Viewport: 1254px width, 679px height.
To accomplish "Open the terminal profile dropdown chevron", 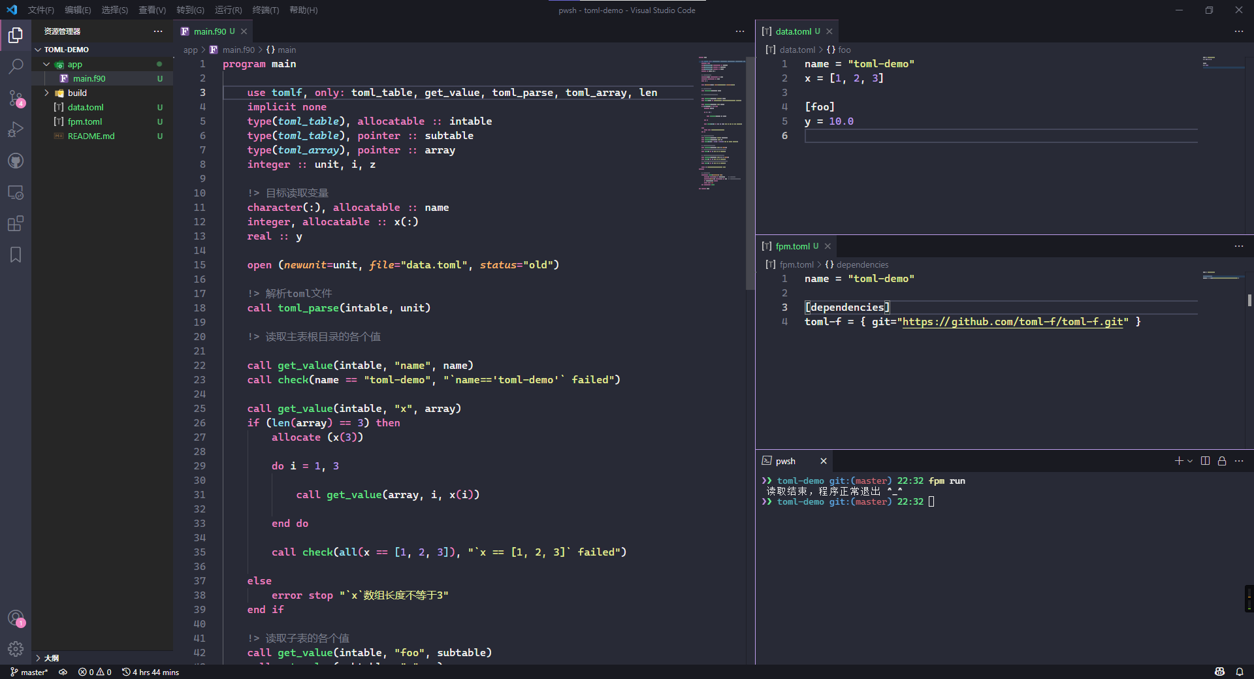I will click(1189, 461).
